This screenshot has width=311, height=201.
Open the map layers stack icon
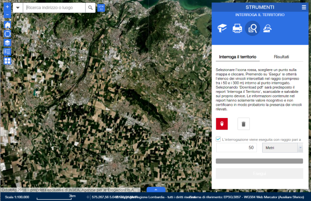pos(8,43)
